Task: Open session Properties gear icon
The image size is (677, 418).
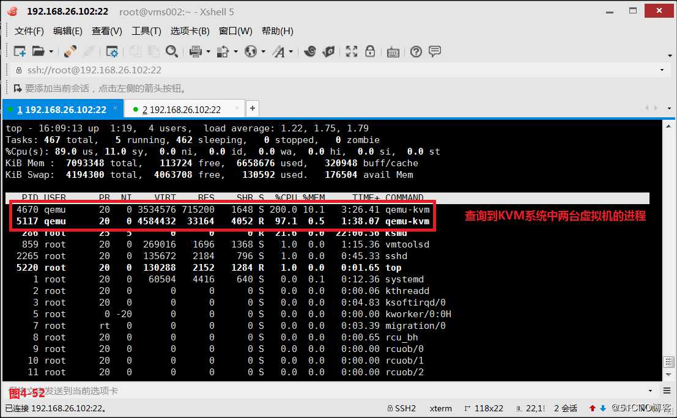Action: pyautogui.click(x=112, y=52)
